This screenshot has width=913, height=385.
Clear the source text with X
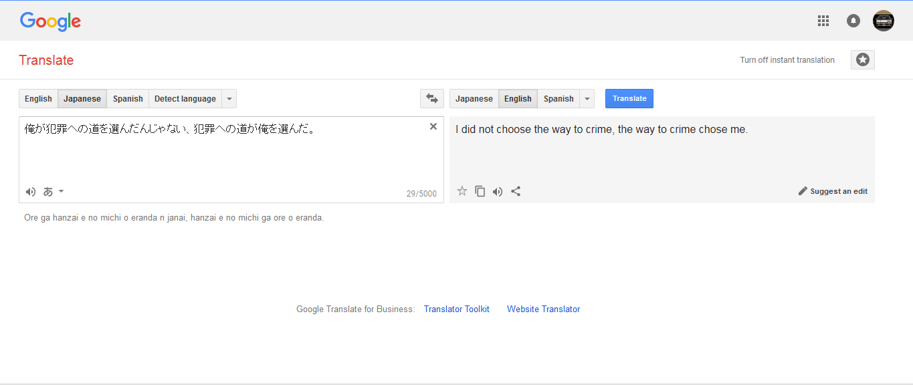[433, 126]
